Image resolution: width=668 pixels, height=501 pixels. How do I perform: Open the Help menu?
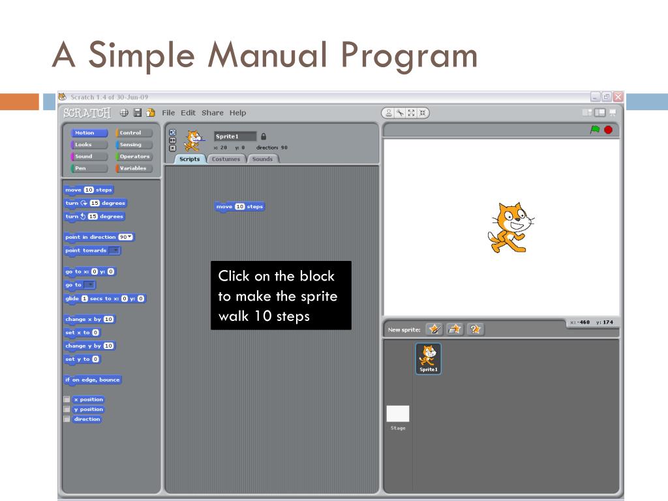(x=237, y=113)
